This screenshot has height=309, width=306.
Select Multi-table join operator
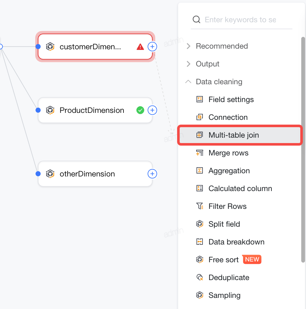pos(240,135)
